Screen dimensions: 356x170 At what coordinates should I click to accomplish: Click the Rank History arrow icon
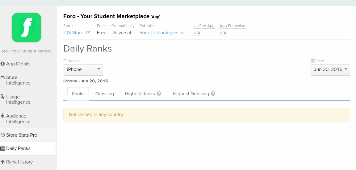[3, 162]
